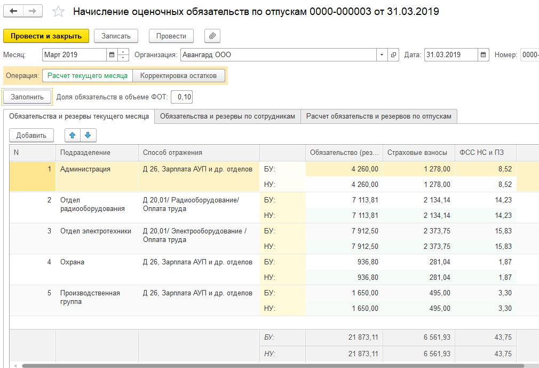The width and height of the screenshot is (539, 368).
Task: Click the horizontal scrollbar at bottom
Action: tap(267, 366)
